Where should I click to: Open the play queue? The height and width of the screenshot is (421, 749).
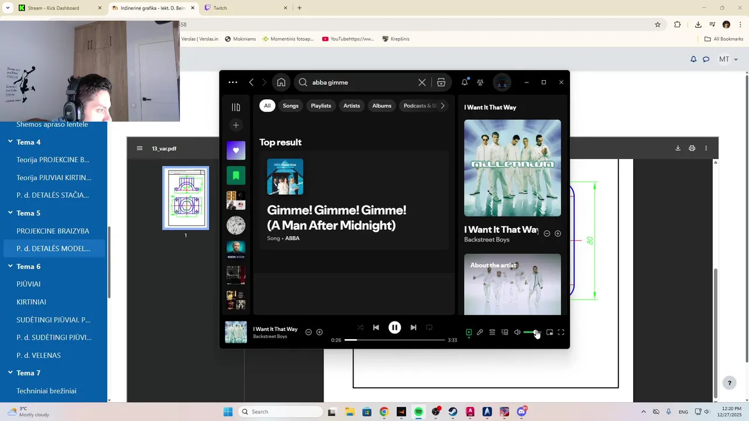[x=492, y=332]
